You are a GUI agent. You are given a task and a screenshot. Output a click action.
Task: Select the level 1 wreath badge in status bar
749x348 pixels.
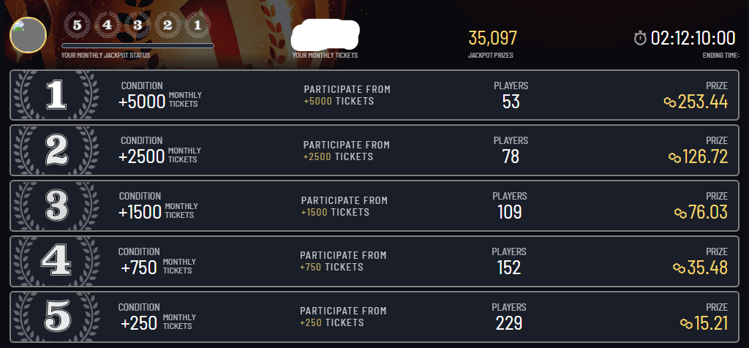pyautogui.click(x=197, y=24)
